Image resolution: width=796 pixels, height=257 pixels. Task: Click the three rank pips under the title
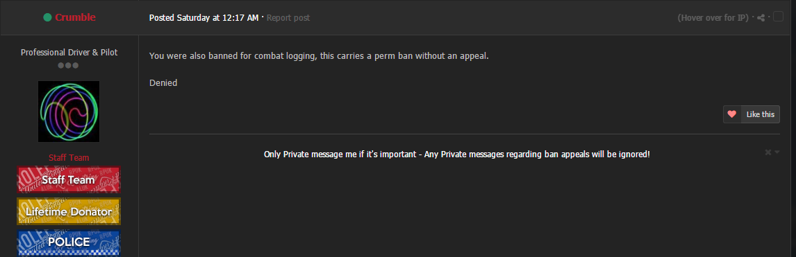click(x=68, y=65)
